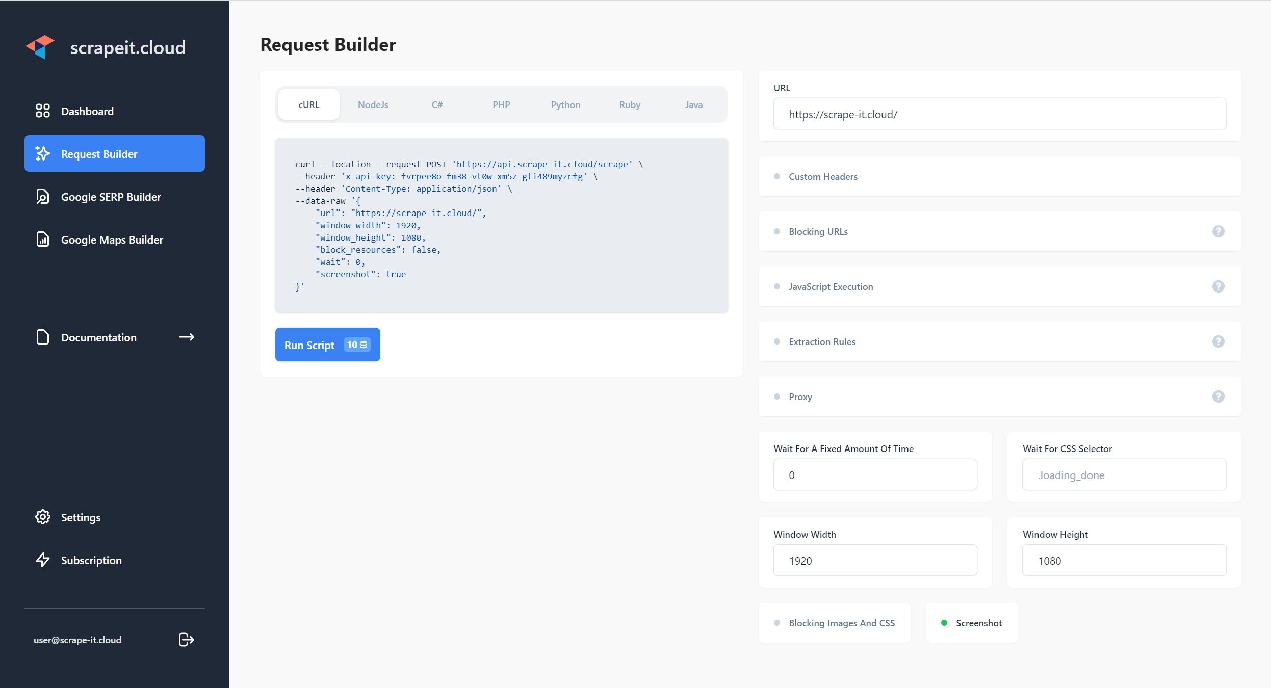Switch to the PHP tab

(501, 104)
